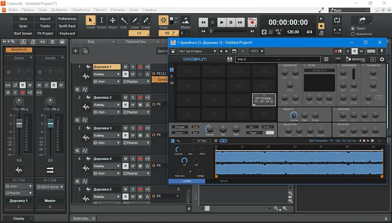Show the virtual keyboard in plugin window
This screenshot has height=223, width=392.
click(x=371, y=51)
